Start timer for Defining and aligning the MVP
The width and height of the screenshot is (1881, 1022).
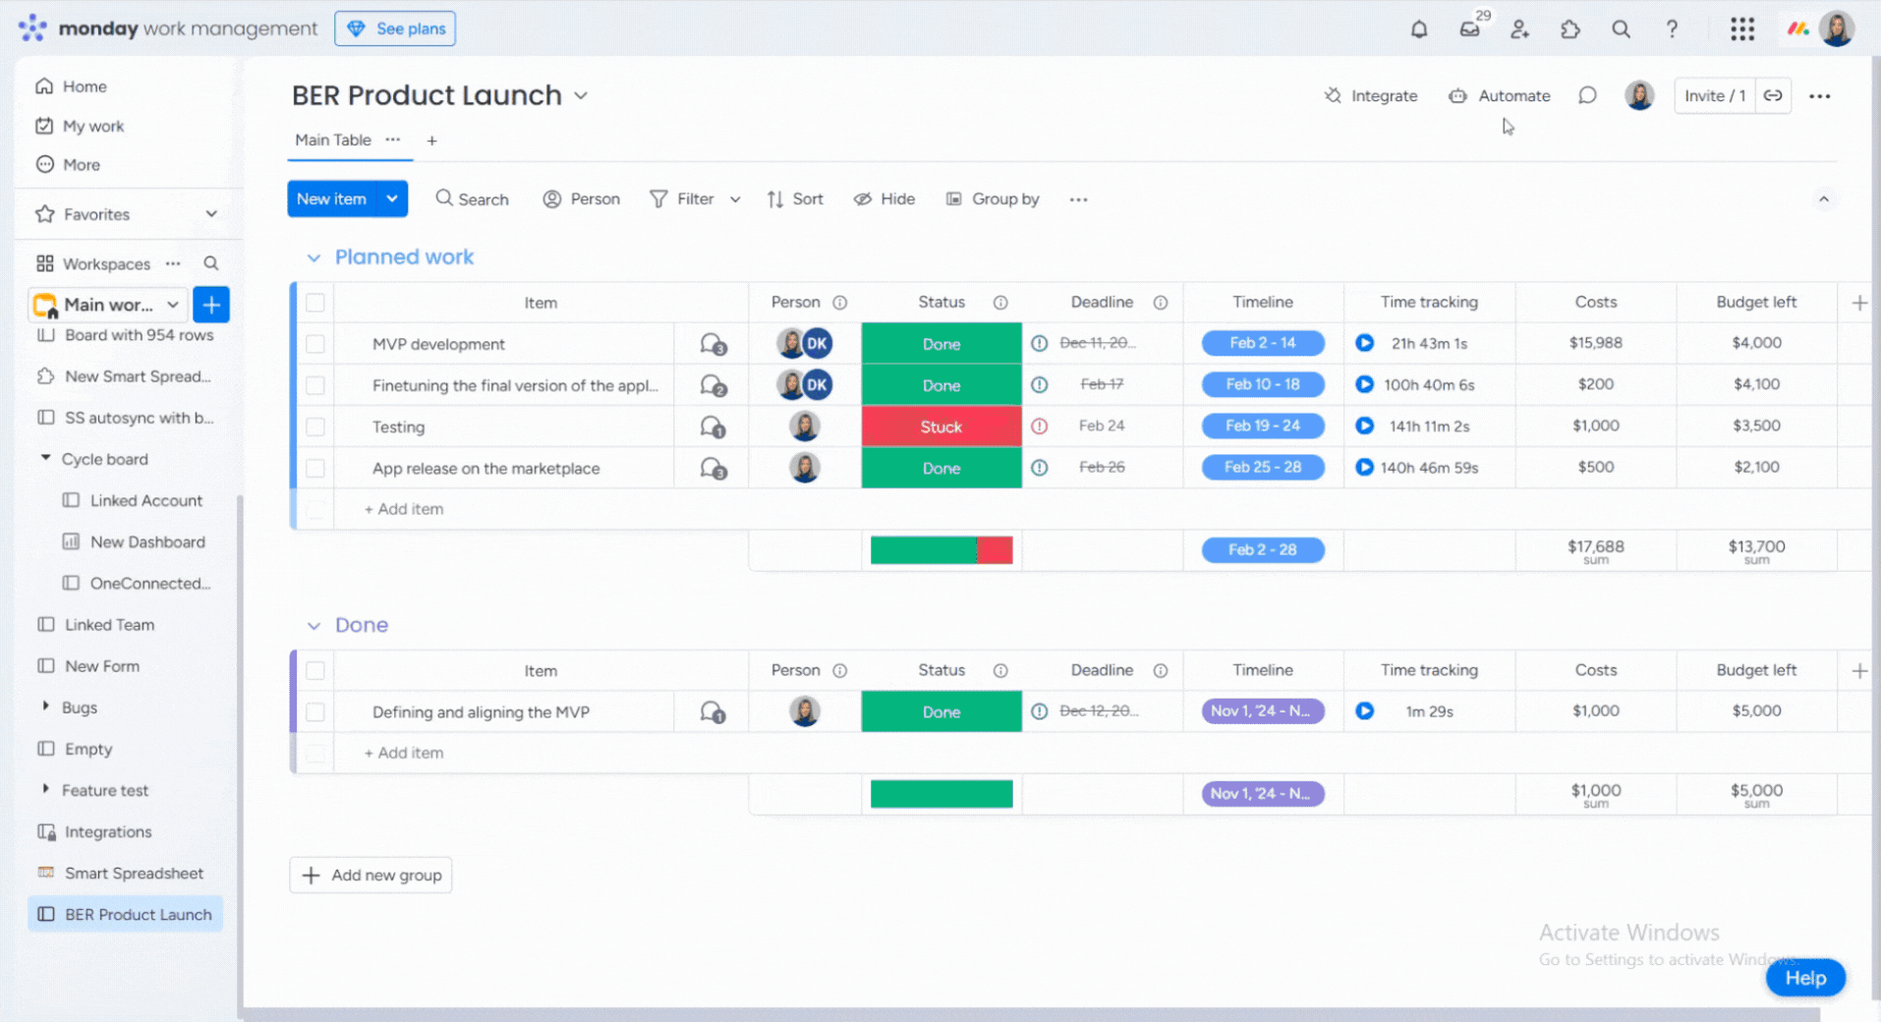point(1364,710)
